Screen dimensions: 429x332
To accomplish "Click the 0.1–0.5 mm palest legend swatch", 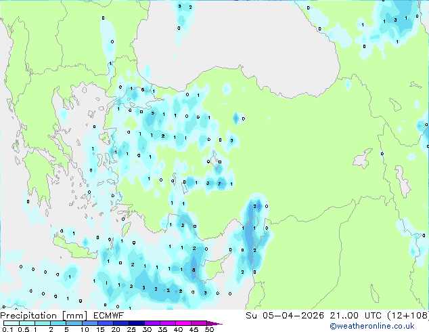I will coord(12,323).
